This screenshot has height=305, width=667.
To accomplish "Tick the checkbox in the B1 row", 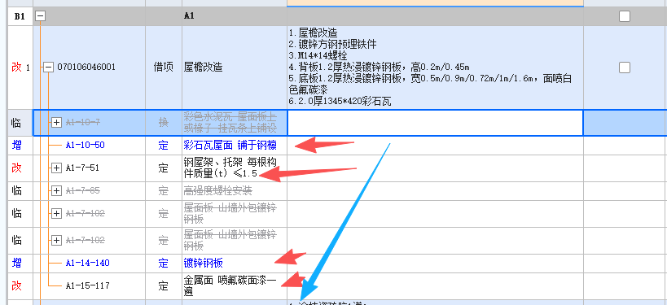I will click(x=625, y=16).
